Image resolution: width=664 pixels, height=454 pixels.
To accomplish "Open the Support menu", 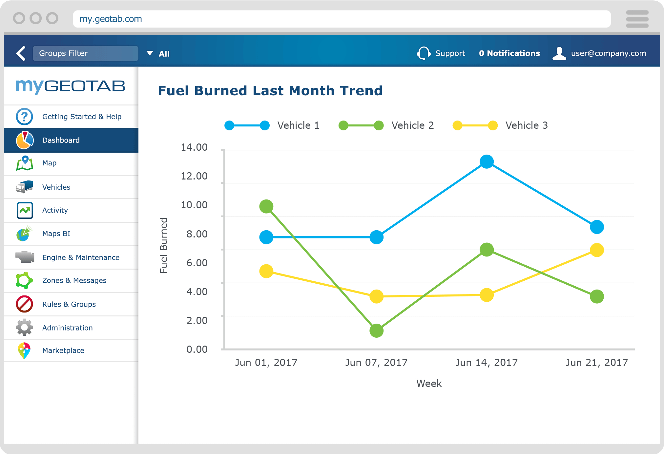I will (x=442, y=54).
